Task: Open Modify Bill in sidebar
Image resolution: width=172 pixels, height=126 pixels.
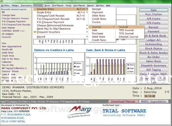Action: (x=7, y=50)
